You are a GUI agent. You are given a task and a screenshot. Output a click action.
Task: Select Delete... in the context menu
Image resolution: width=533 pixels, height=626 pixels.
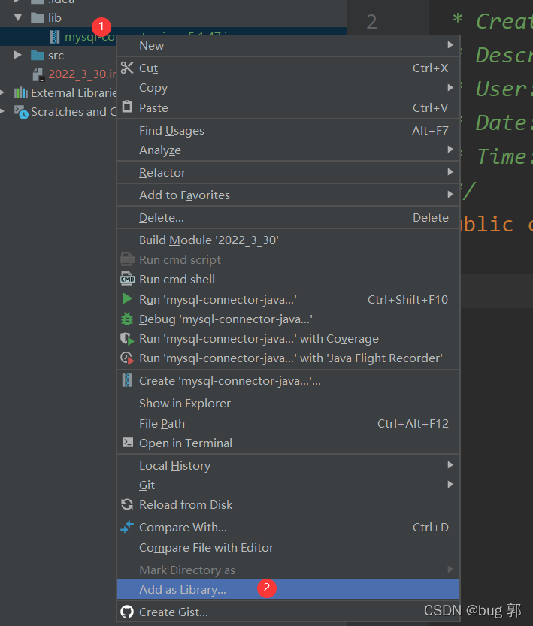click(x=162, y=217)
